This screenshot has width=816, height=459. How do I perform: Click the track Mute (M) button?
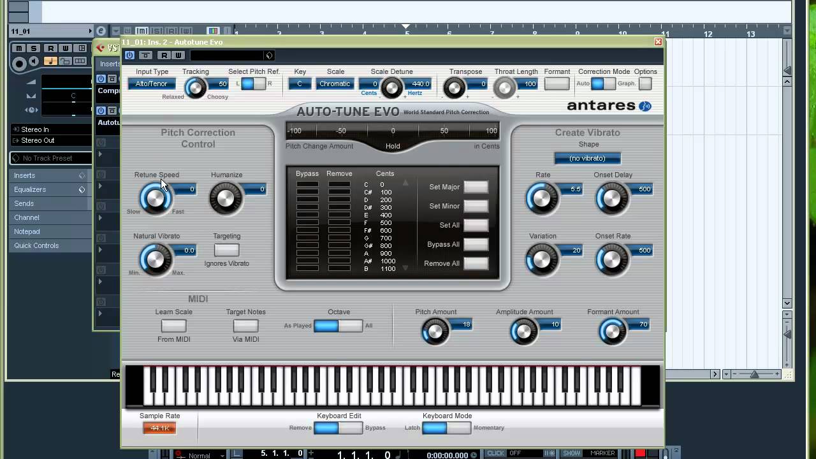click(x=19, y=48)
